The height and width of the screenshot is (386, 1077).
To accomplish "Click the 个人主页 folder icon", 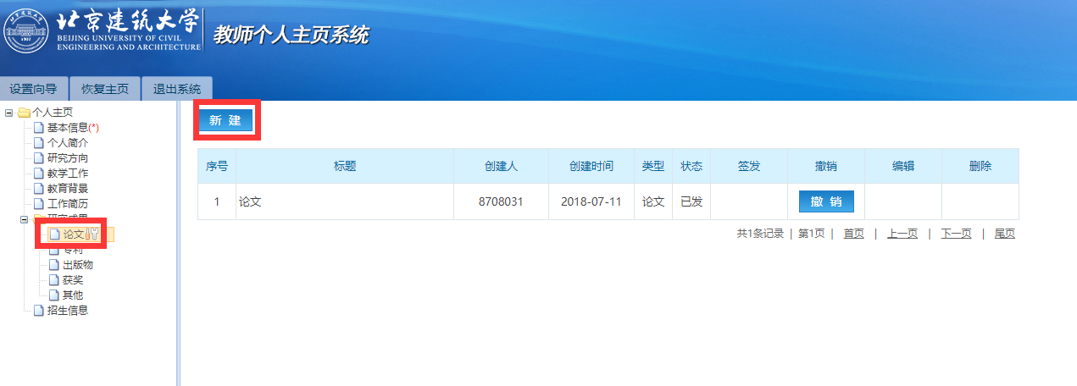I will tap(24, 113).
